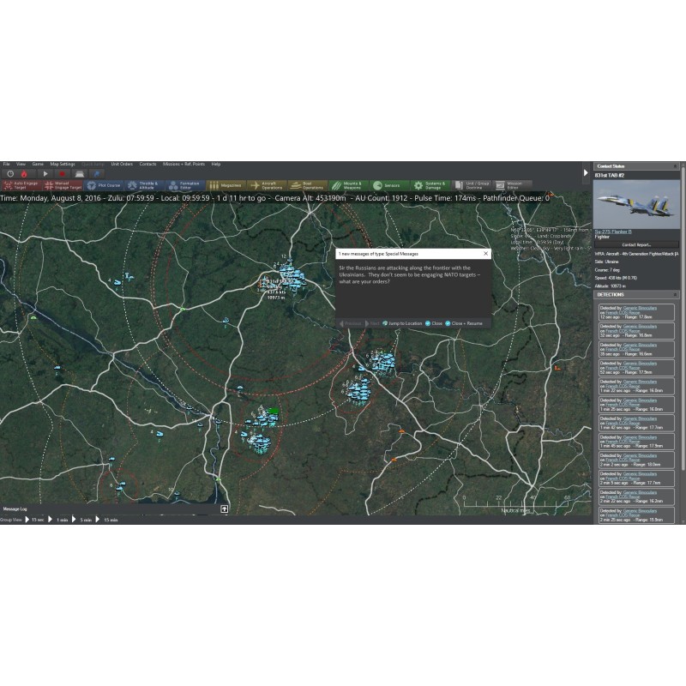This screenshot has width=686, height=686.
Task: Click the Su-27 aircraft thumbnail image
Action: pos(636,204)
